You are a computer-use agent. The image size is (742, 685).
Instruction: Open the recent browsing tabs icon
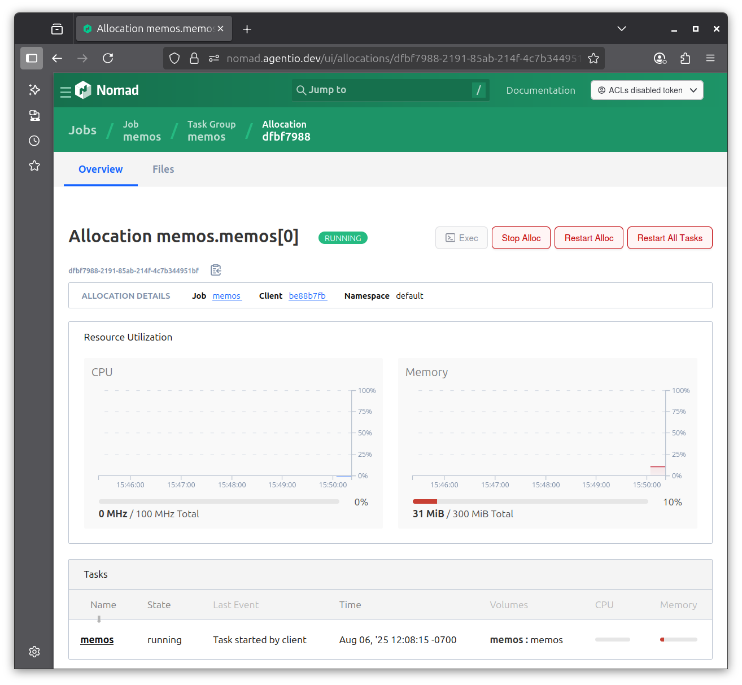57,29
